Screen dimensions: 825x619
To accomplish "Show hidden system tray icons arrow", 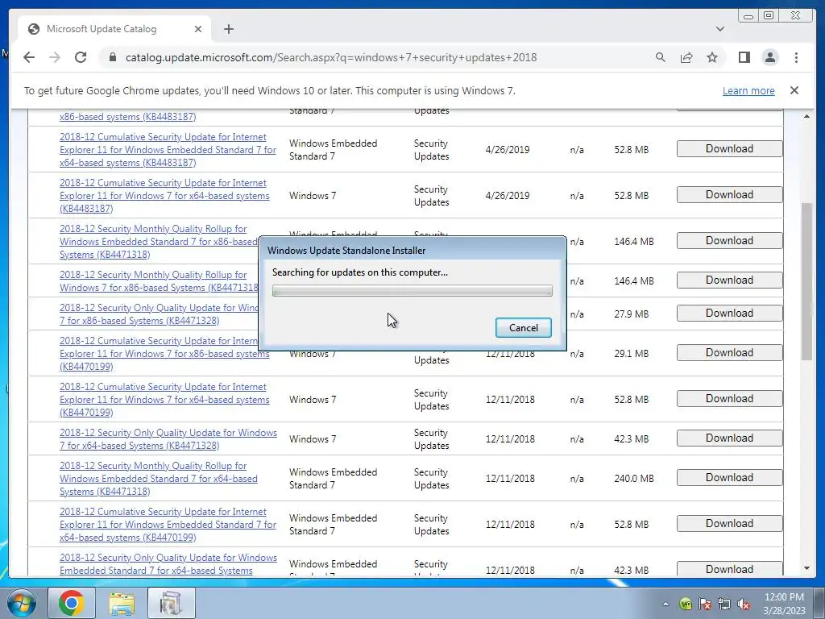I will pos(665,604).
